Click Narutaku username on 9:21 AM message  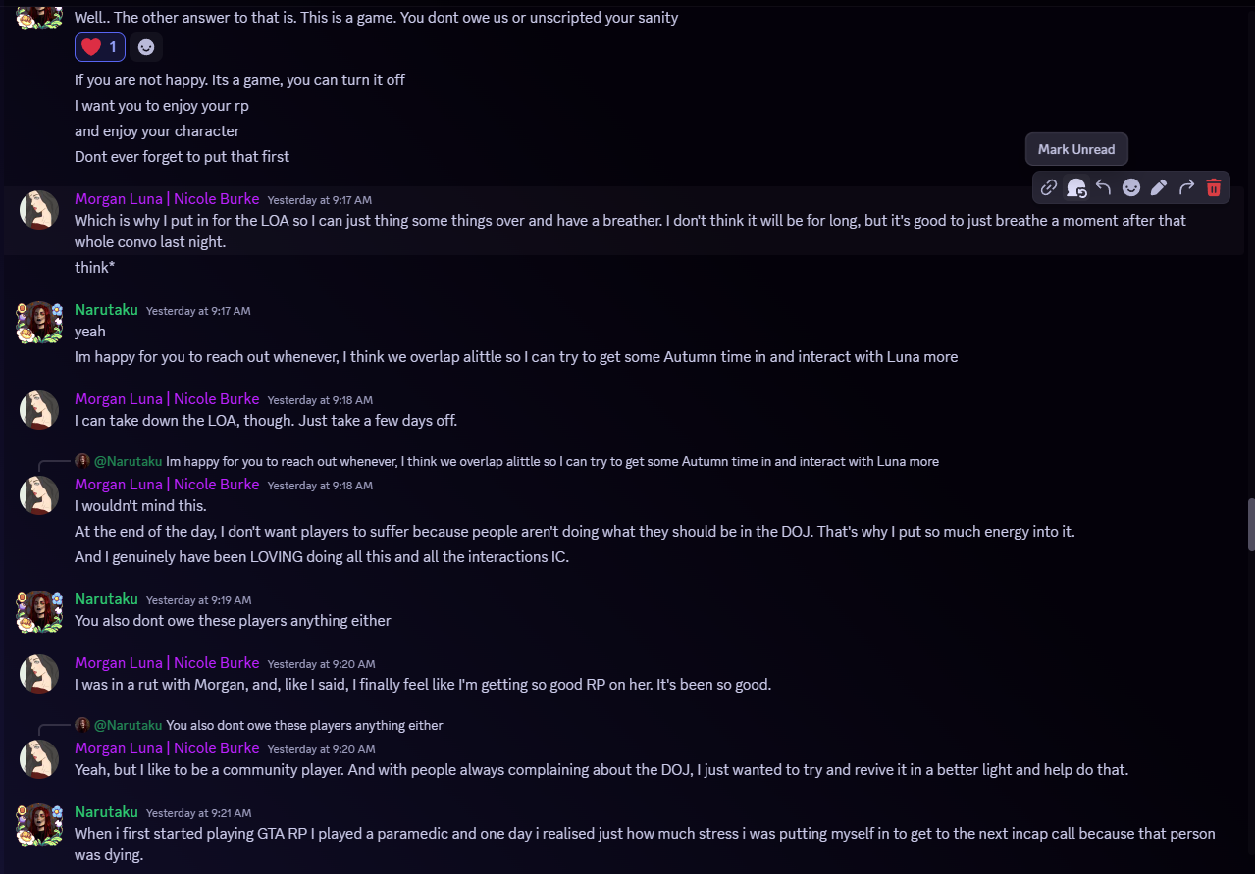pos(106,811)
